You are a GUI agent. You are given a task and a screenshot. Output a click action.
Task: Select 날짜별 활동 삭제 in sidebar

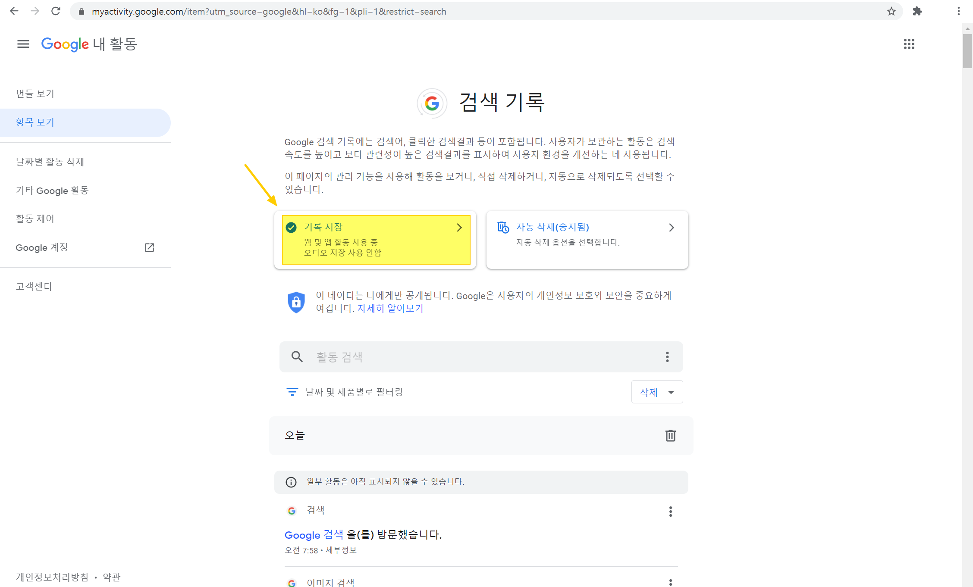tap(50, 162)
